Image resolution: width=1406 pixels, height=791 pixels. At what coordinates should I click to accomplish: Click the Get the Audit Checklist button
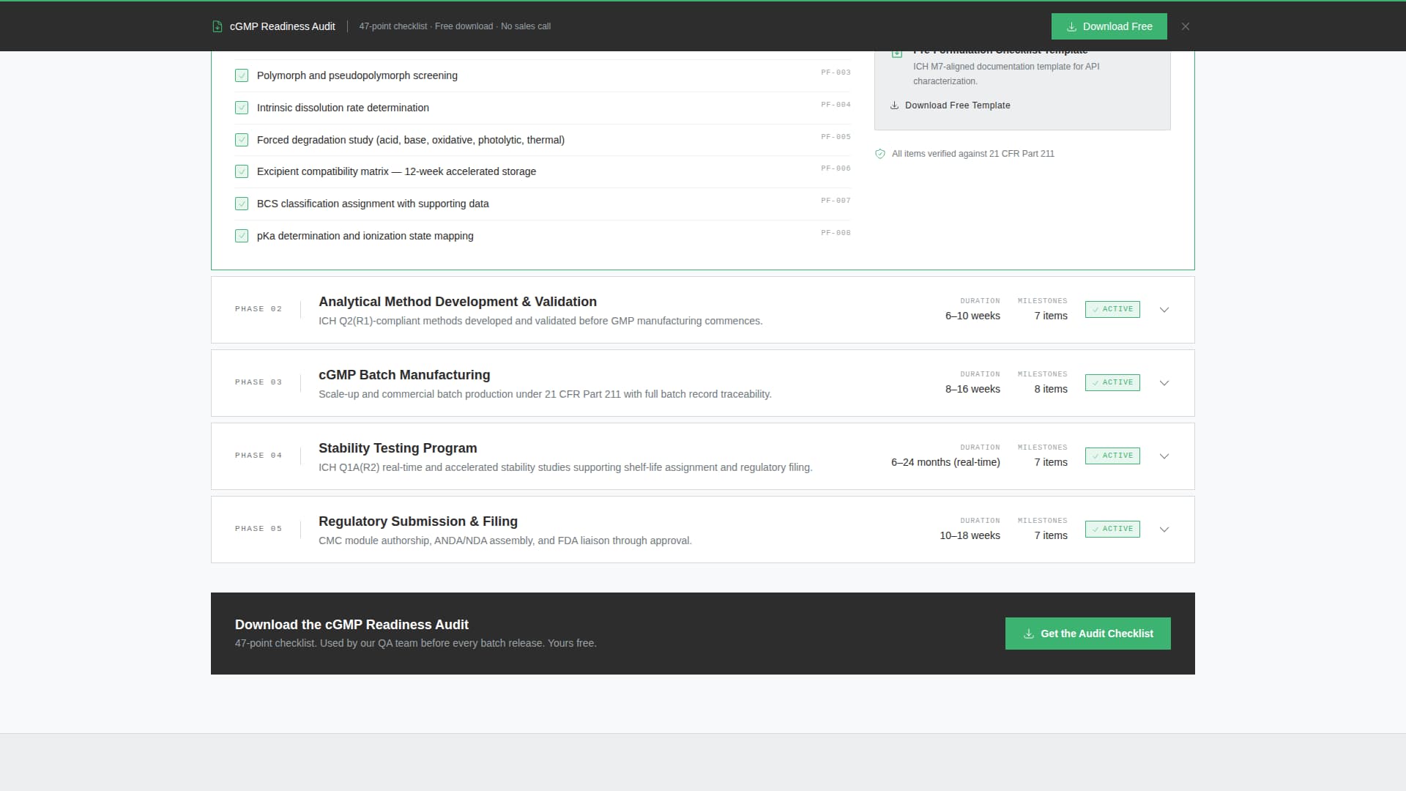[x=1087, y=634]
